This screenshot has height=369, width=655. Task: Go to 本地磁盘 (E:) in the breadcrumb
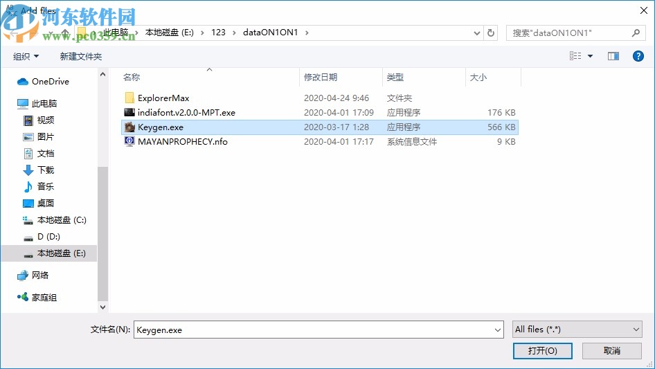point(169,33)
